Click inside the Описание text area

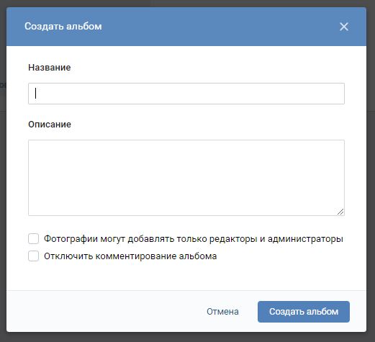pos(186,178)
